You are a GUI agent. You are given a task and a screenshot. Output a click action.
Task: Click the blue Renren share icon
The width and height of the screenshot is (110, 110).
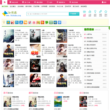coord(21,22)
